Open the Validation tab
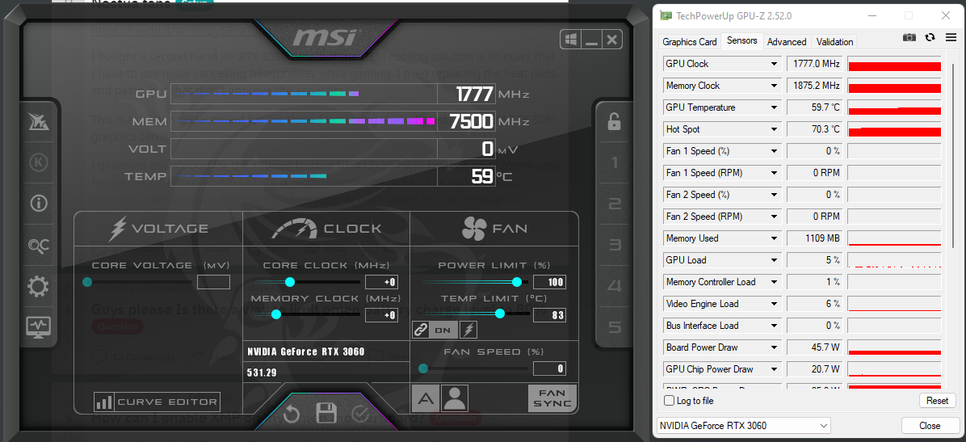Screen dimensions: 966x442 click(x=835, y=42)
